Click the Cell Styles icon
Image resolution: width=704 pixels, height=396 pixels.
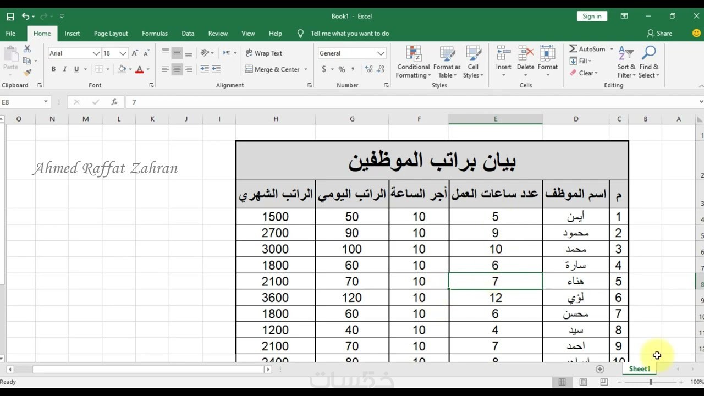point(473,54)
